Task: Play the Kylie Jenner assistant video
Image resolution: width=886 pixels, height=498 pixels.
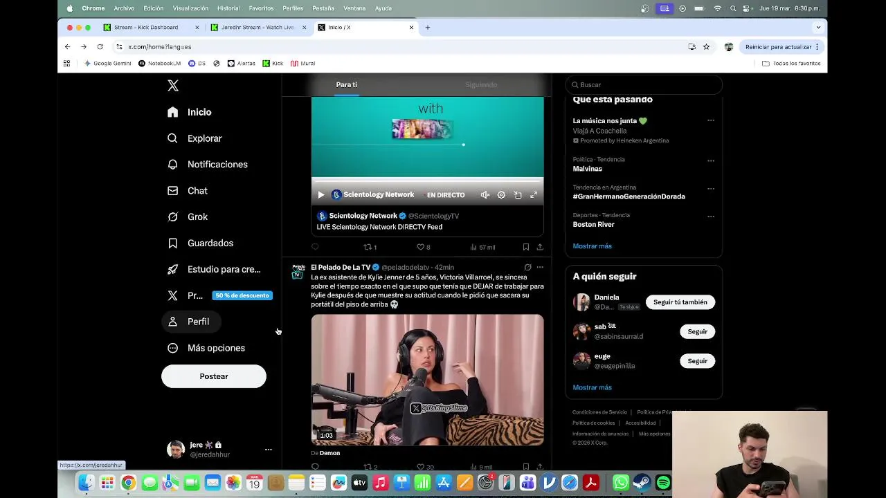Action: click(x=427, y=380)
